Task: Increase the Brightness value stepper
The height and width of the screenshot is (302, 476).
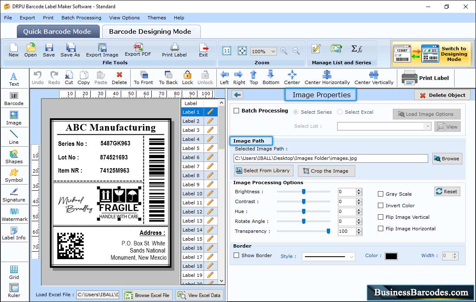Action: point(359,190)
